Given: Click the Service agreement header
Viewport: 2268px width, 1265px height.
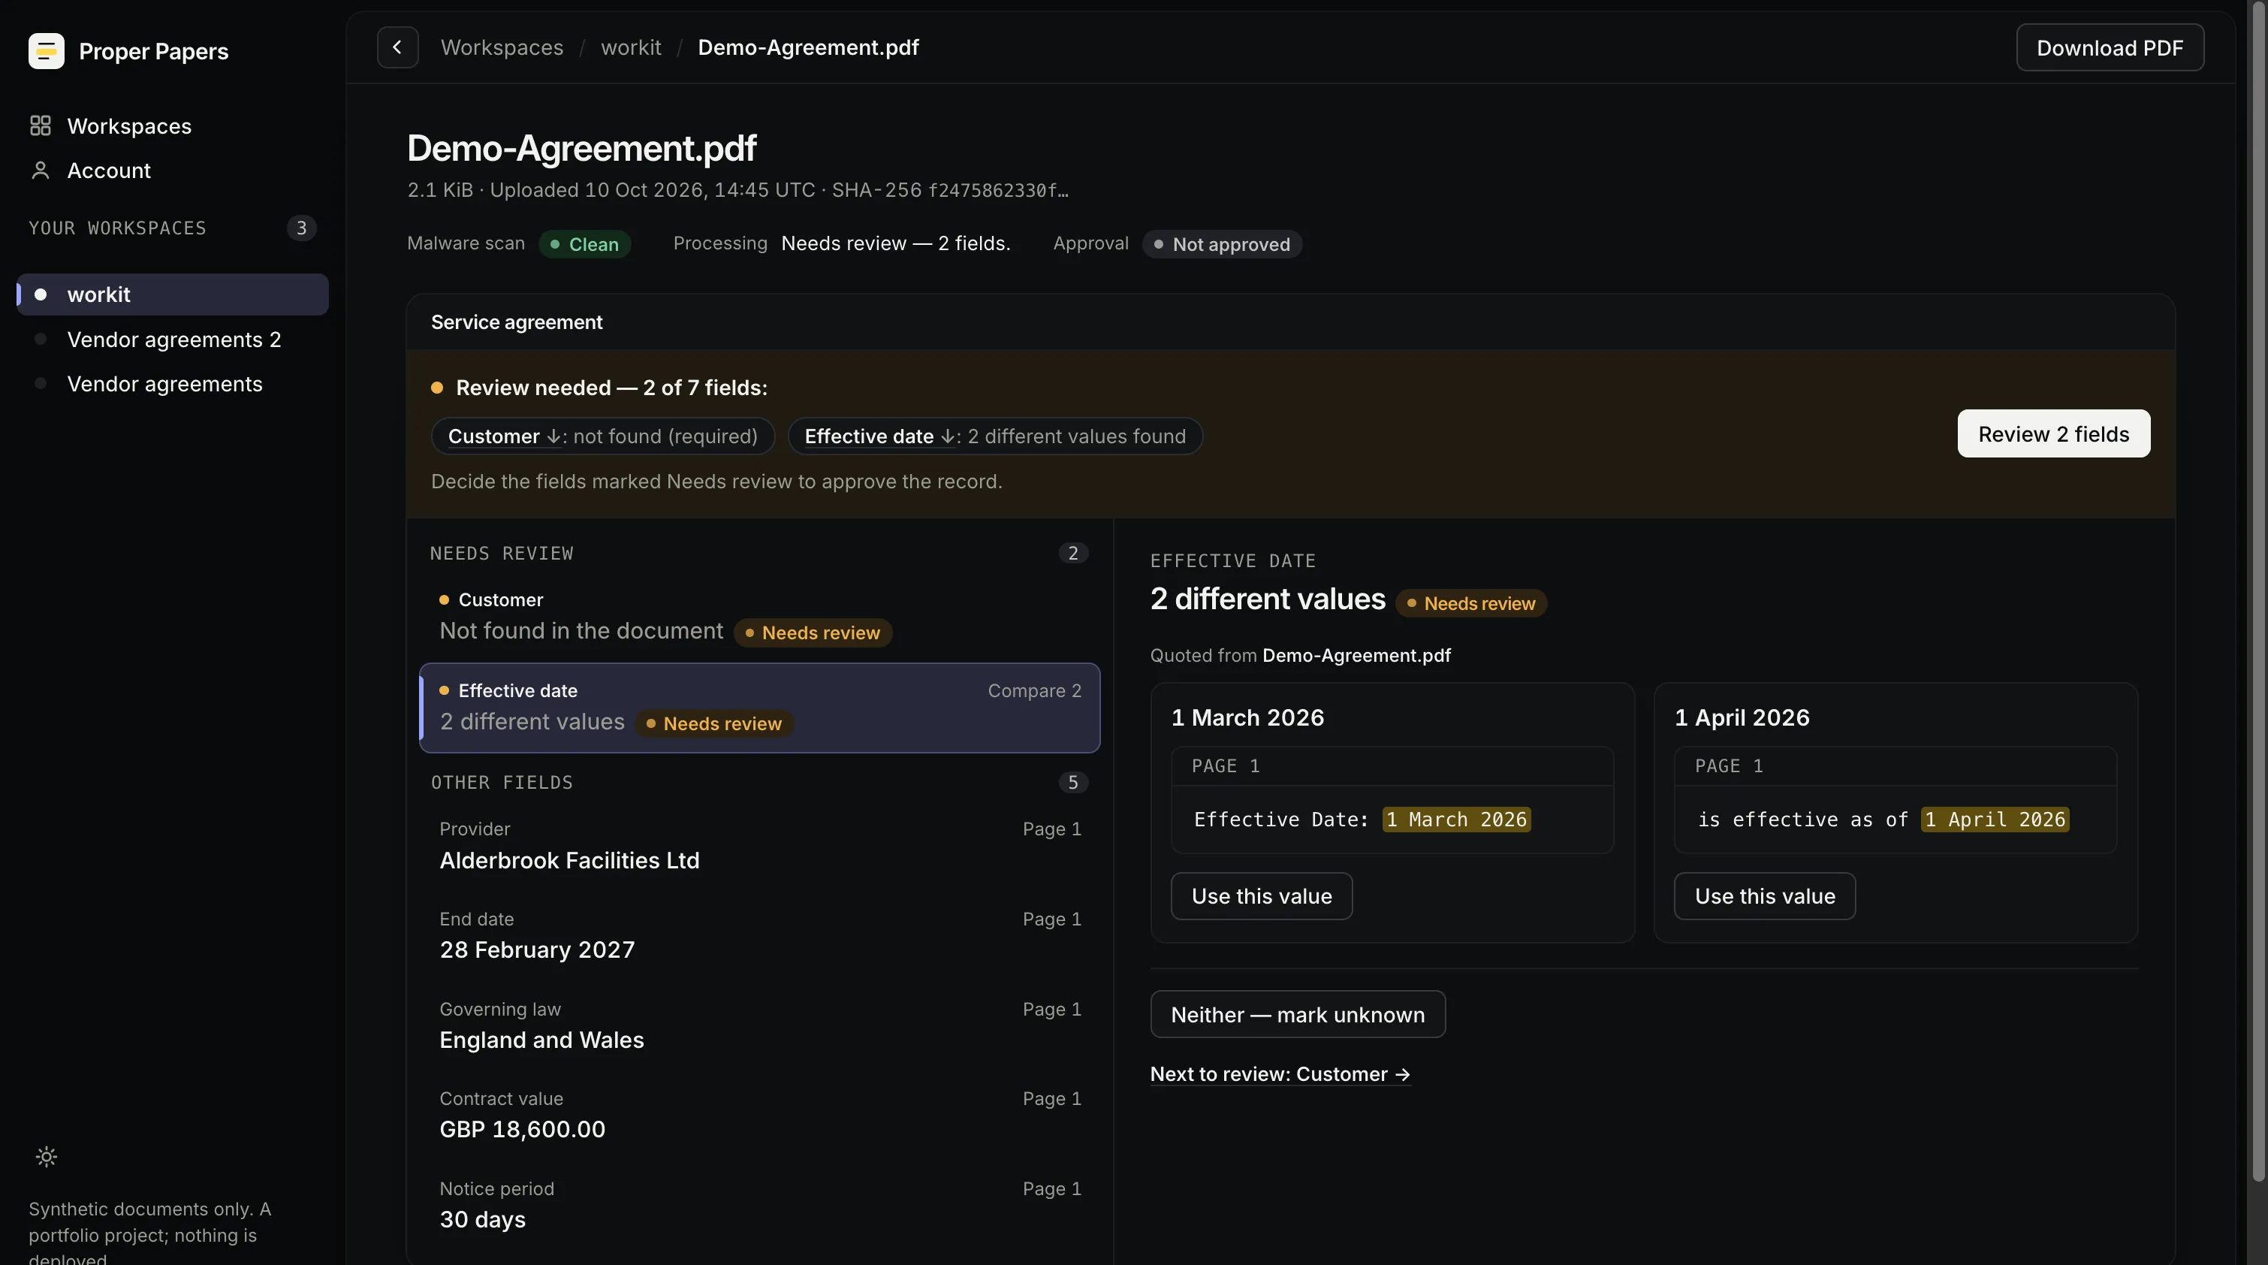Looking at the screenshot, I should [x=517, y=322].
